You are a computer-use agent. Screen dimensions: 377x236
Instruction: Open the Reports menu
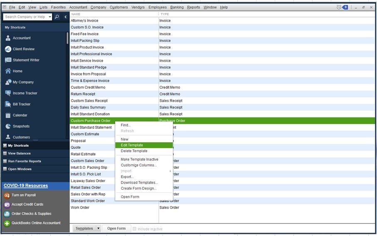(194, 7)
